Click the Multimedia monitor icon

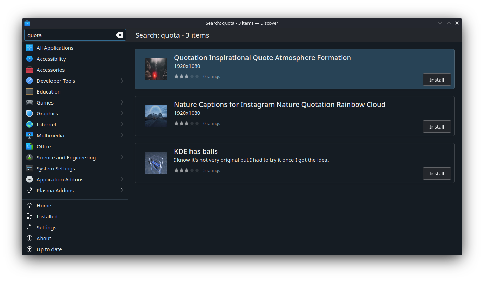(30, 135)
